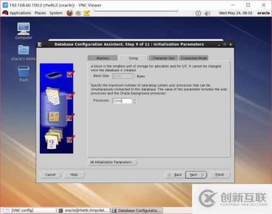This screenshot has height=214, width=272.
Task: Open the Applications menu
Action: coord(20,13)
